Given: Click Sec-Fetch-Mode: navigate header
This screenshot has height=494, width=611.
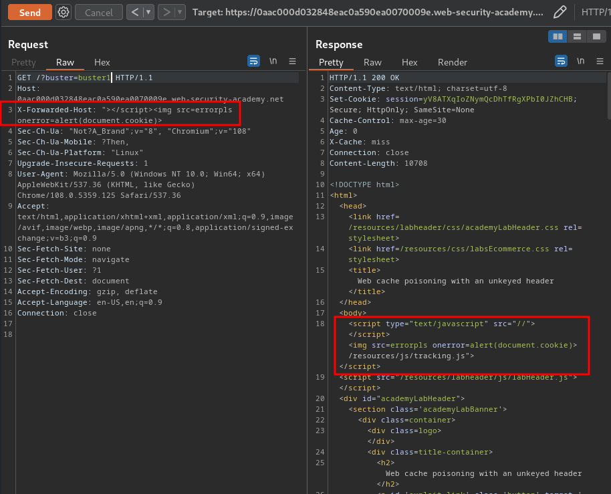Looking at the screenshot, I should coord(74,259).
